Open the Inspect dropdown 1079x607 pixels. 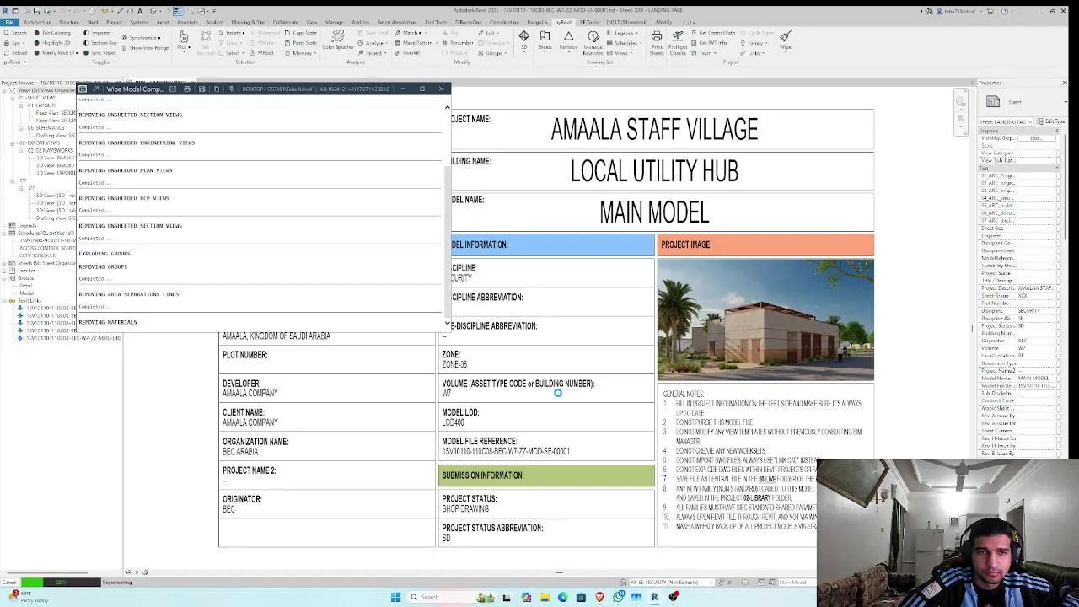pos(373,53)
